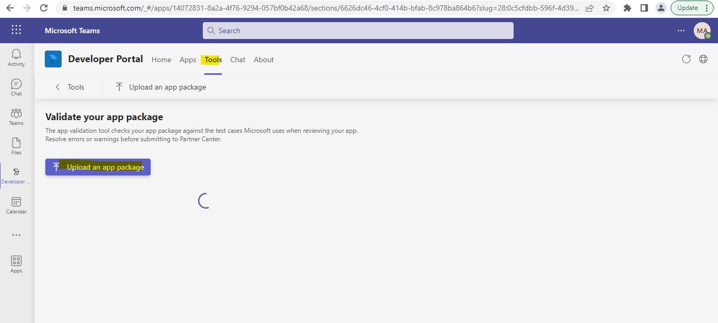Screen dimensions: 718x323
Task: Select the Developer Portal sidebar icon
Action: click(16, 174)
